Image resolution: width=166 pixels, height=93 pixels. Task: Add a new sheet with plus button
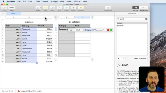tap(3, 13)
